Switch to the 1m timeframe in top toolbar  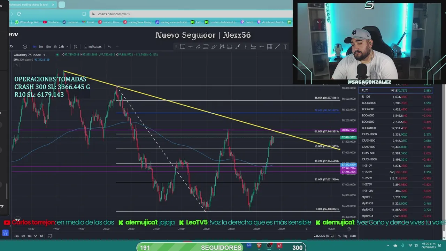click(x=34, y=46)
